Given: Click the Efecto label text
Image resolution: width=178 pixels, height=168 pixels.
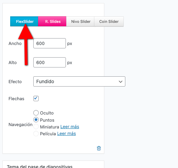Looking at the screenshot, I should [15, 82].
